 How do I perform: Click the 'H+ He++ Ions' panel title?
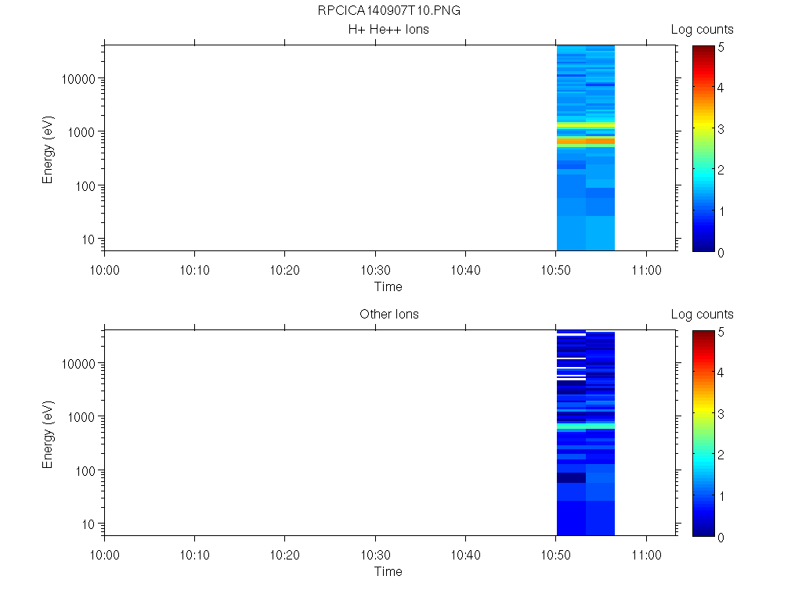(x=388, y=29)
